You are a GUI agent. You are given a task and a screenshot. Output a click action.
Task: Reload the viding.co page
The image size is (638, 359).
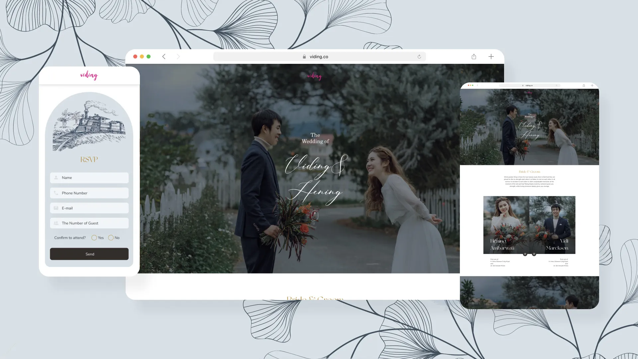419,57
